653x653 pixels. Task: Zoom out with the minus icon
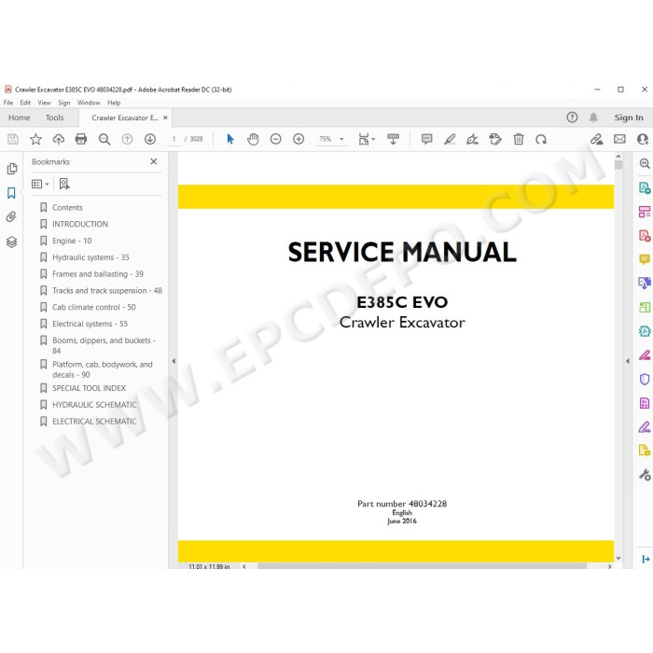coord(276,139)
